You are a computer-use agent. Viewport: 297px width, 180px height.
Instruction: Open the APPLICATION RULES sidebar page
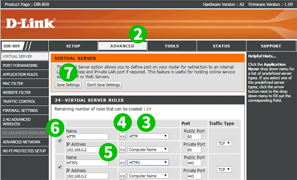pos(24,74)
